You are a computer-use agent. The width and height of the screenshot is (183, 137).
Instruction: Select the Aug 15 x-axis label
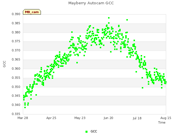(166, 118)
